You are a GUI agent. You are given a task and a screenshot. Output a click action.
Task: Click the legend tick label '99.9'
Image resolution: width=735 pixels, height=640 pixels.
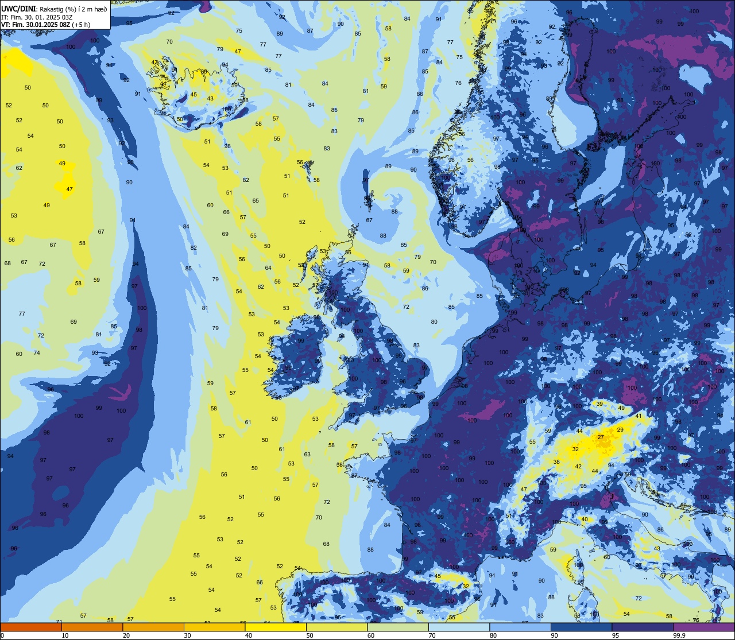[680, 635]
